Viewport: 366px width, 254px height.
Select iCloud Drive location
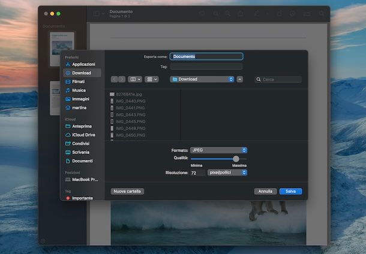point(83,135)
